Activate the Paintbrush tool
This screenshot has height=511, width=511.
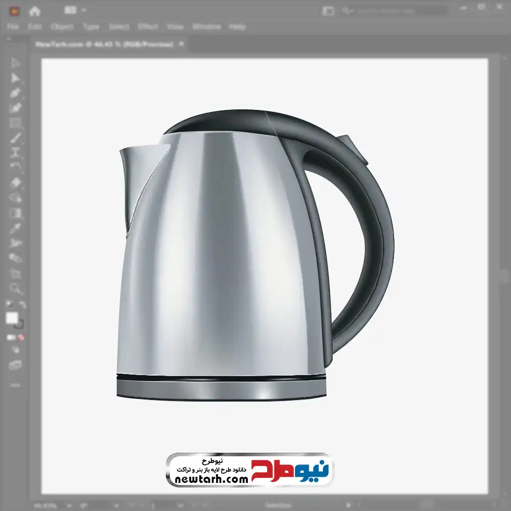point(15,137)
